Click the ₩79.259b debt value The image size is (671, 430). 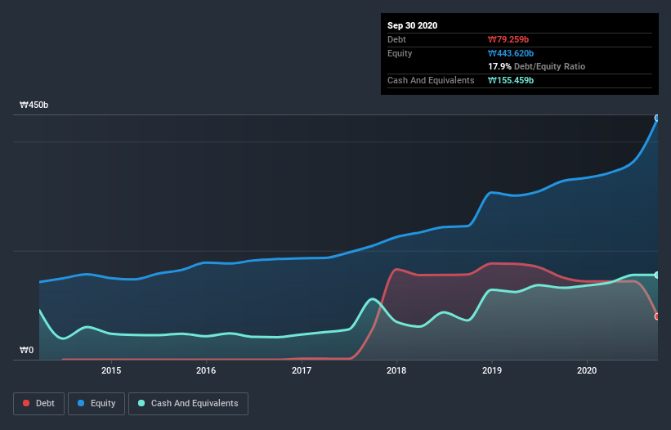tap(508, 39)
